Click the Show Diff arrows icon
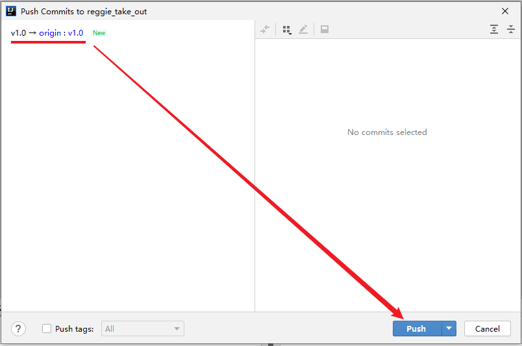 tap(265, 30)
